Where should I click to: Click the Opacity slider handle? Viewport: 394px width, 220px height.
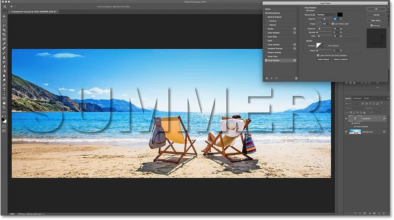pos(324,19)
